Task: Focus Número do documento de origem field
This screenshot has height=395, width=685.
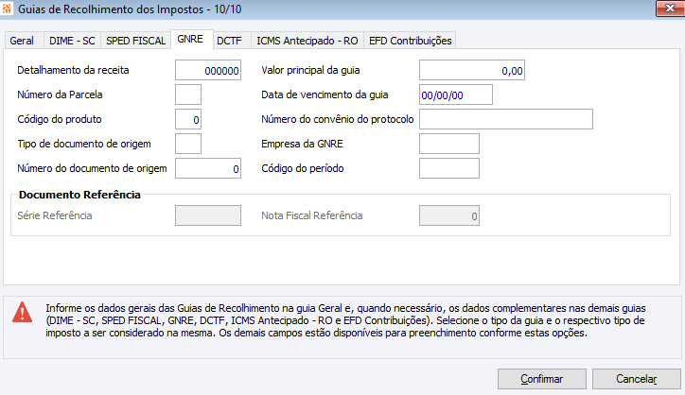Action: click(208, 168)
